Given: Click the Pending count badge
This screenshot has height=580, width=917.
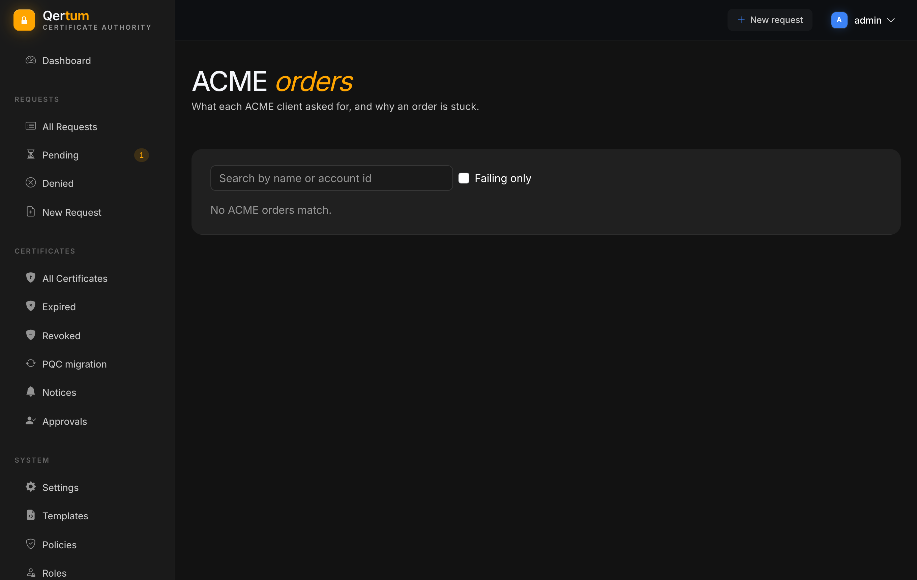Looking at the screenshot, I should [141, 155].
